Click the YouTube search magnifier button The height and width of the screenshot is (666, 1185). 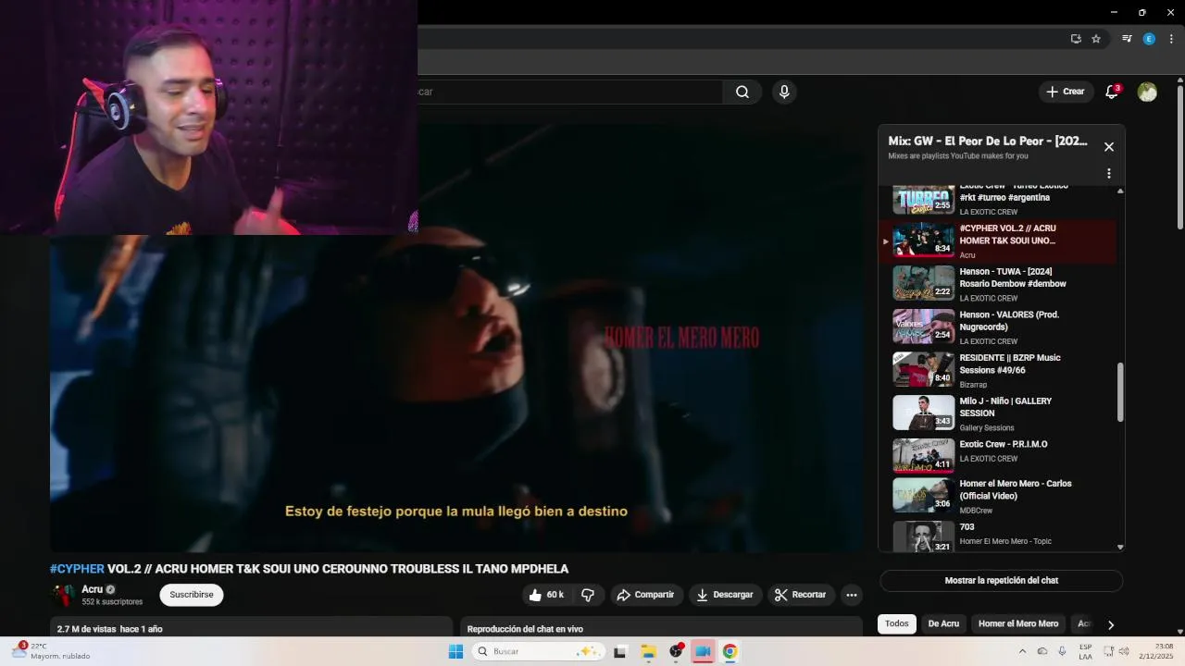click(x=742, y=92)
